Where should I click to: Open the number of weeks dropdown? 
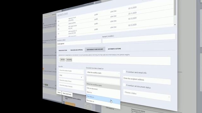(x=71, y=71)
